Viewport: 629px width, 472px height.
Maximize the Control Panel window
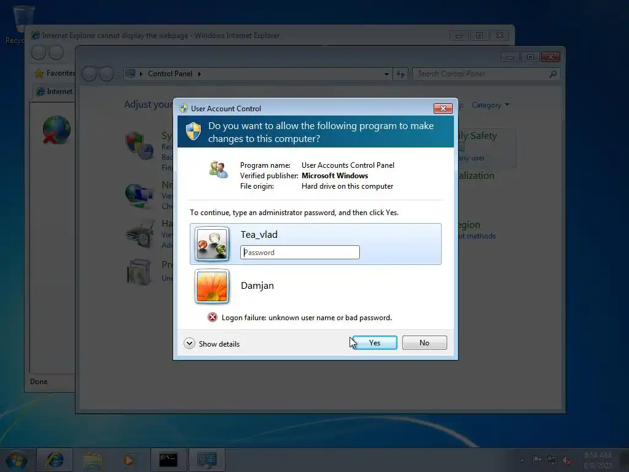point(530,57)
